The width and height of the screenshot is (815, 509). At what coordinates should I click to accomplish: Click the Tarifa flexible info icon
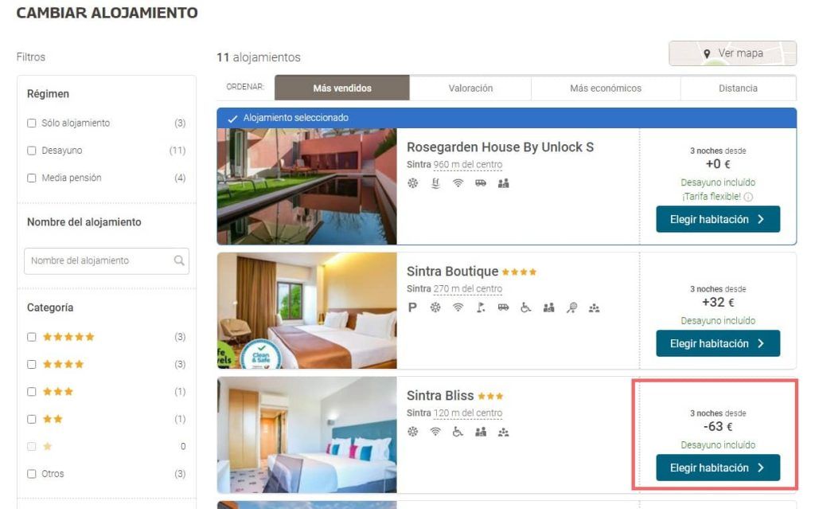coord(748,197)
